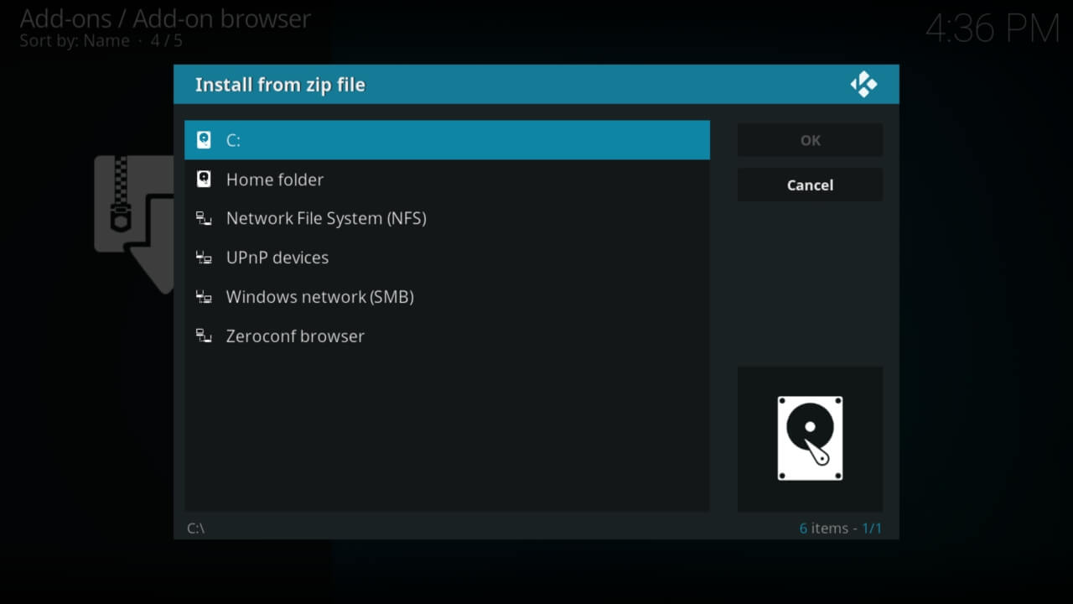Click the Sort by: Name label
The width and height of the screenshot is (1073, 604).
tap(75, 41)
